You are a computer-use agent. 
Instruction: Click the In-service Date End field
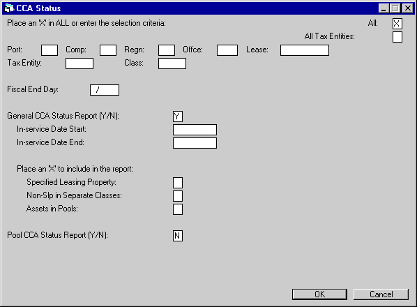[195, 143]
